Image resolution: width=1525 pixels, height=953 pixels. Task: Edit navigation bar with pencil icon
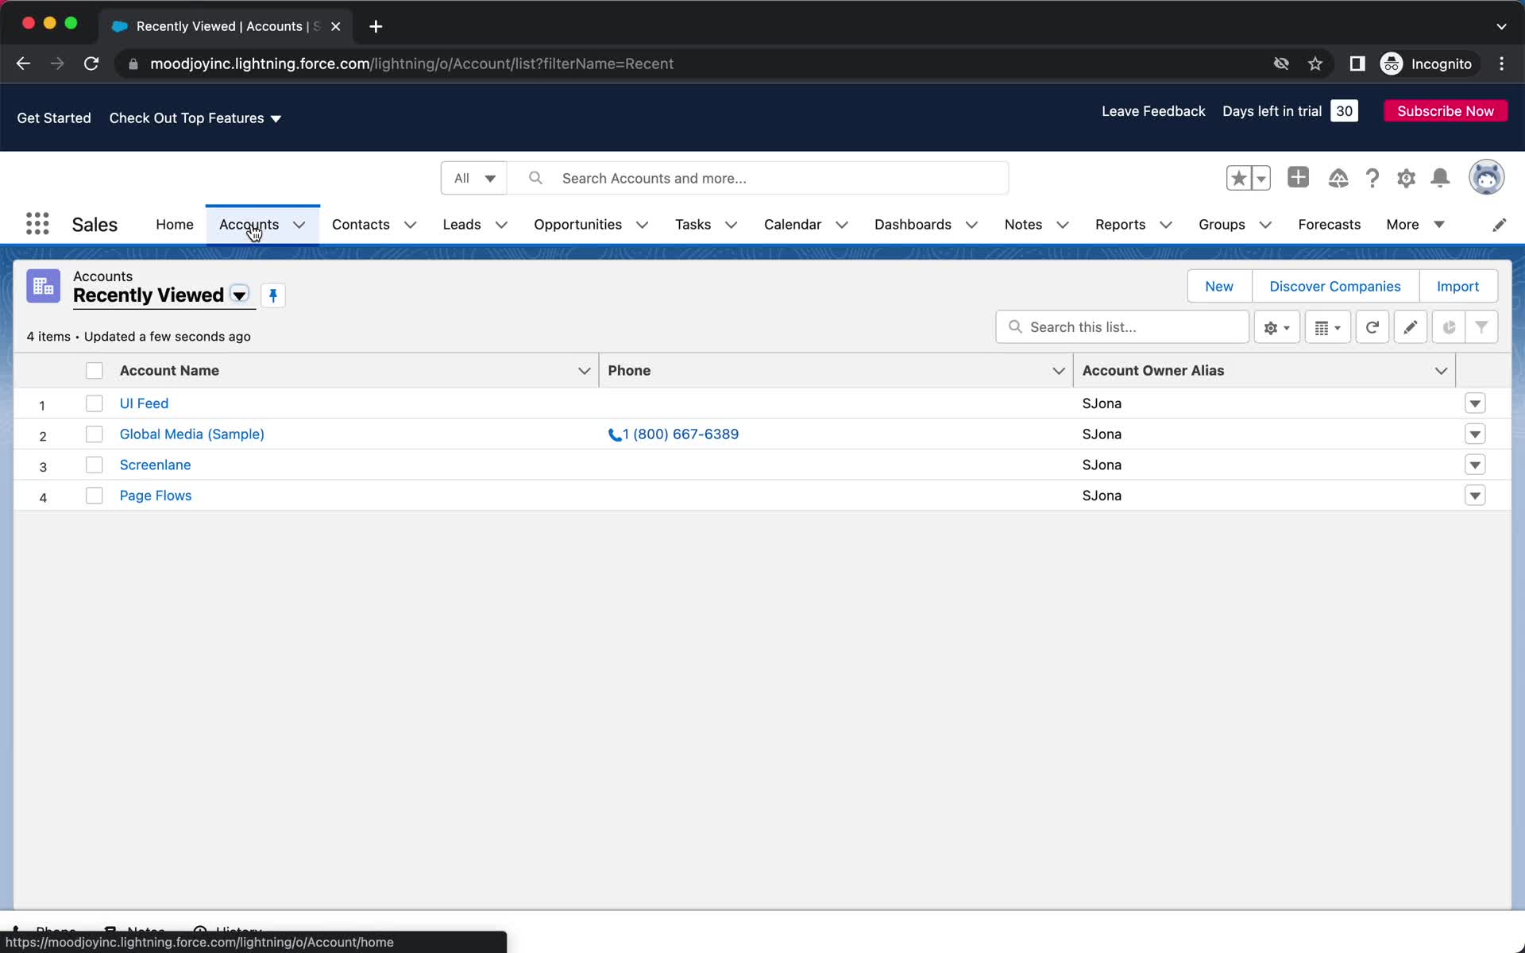[x=1499, y=225]
